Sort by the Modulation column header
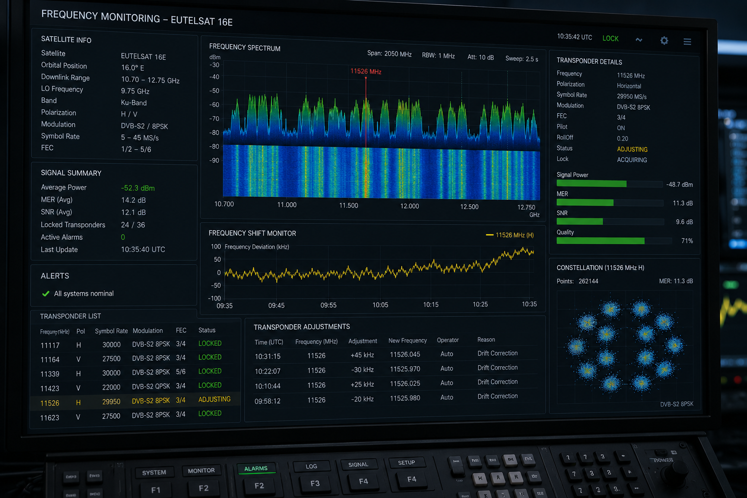Screen dimensions: 747x498 [x=148, y=331]
